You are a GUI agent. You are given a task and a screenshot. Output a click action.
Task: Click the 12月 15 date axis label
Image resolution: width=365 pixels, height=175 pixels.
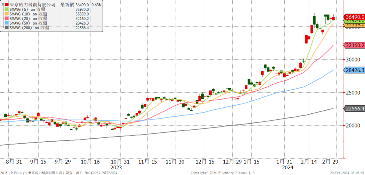205,162
